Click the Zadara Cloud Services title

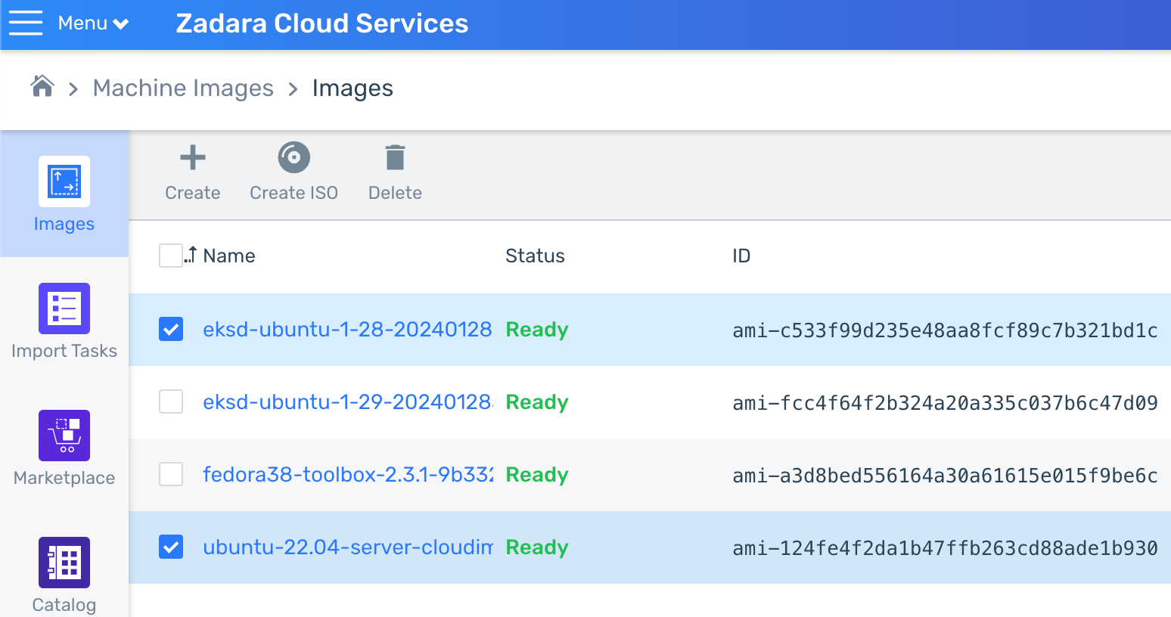322,23
